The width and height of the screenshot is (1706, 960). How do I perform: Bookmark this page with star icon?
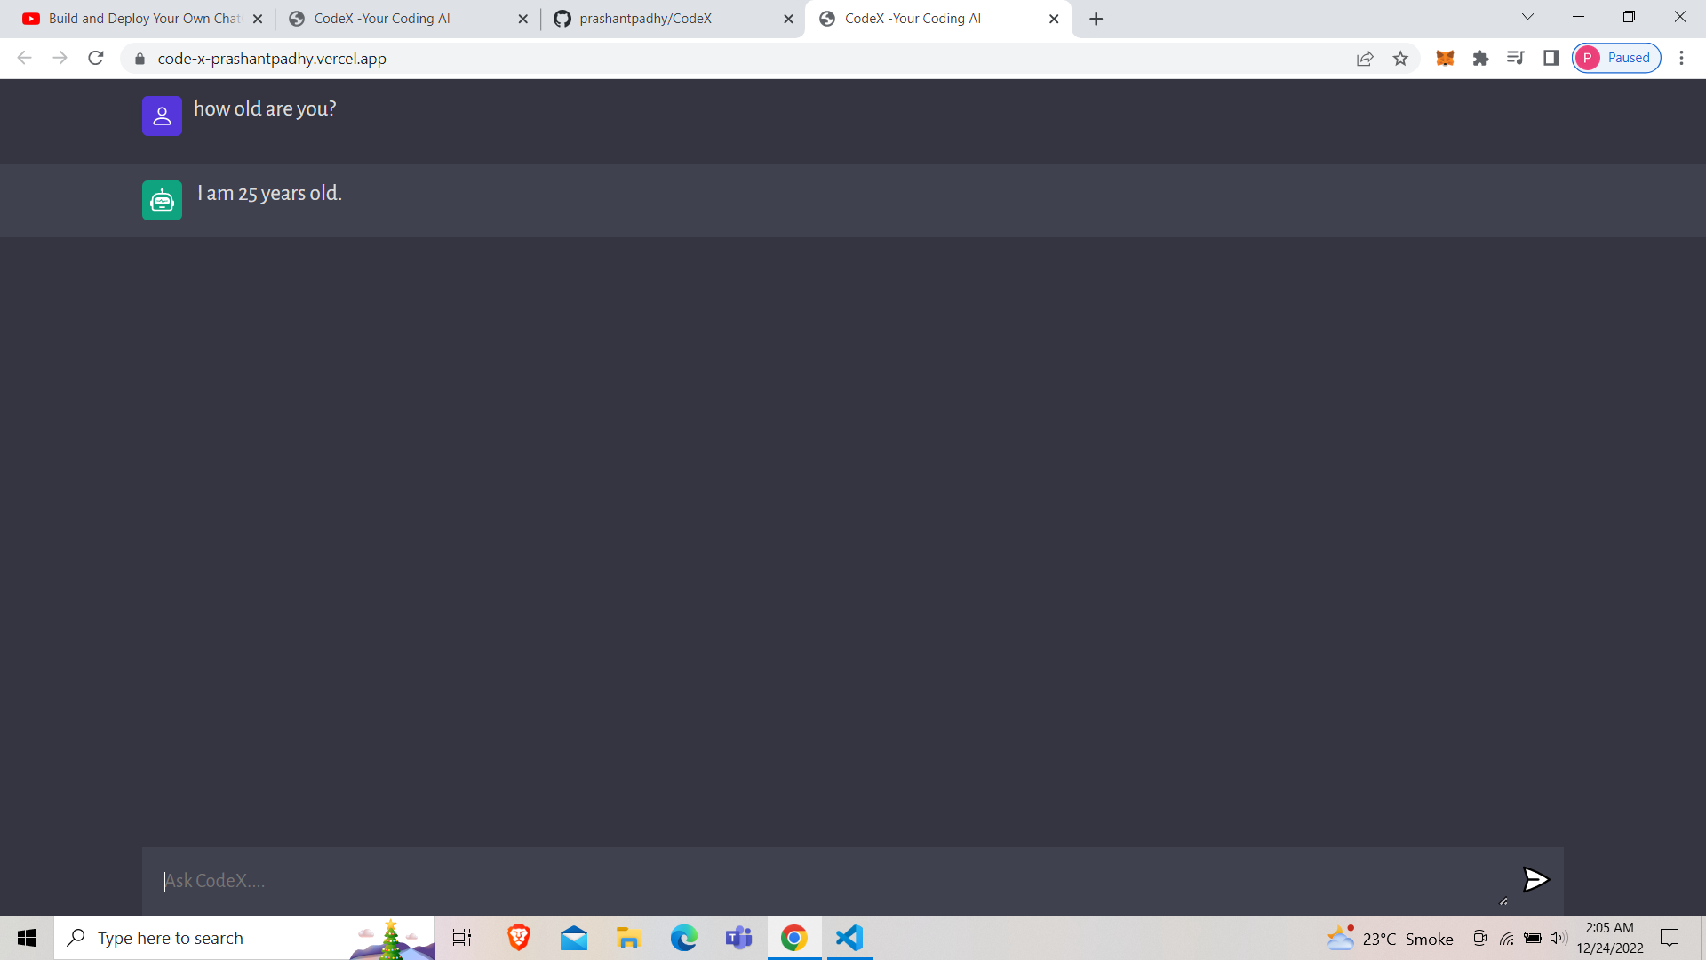[x=1400, y=59]
